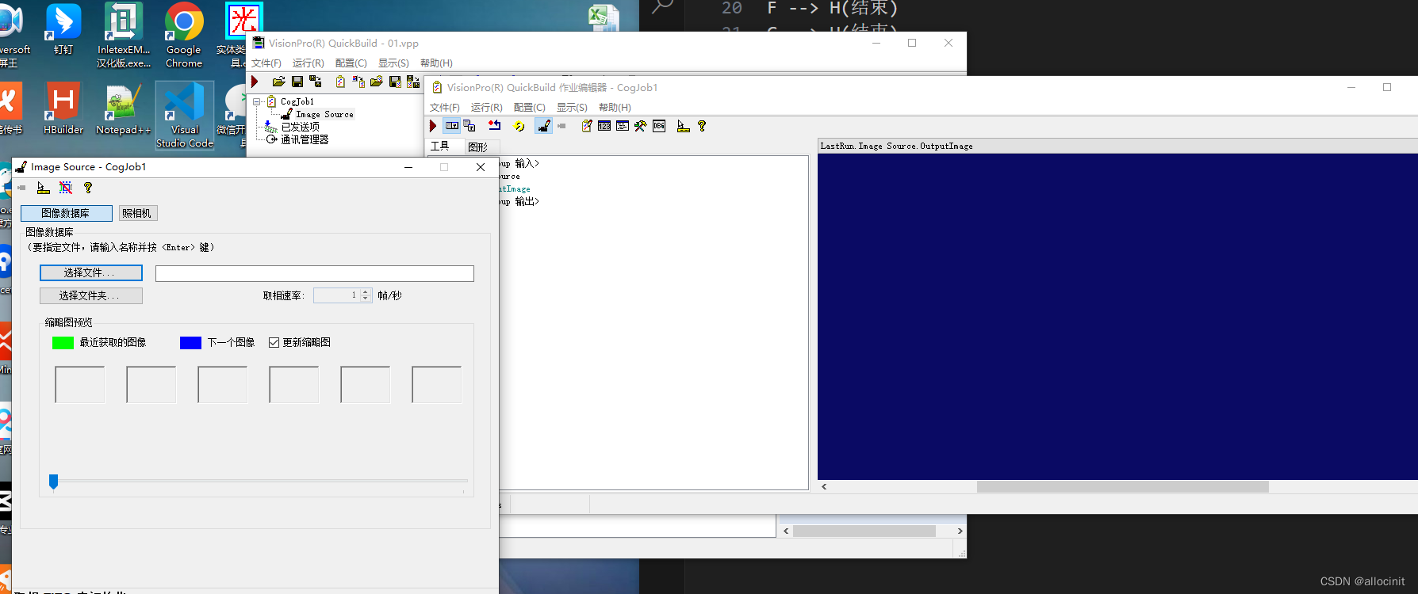Create new job with clipboard icon in QuickBuild
The image size is (1418, 594).
coord(340,82)
